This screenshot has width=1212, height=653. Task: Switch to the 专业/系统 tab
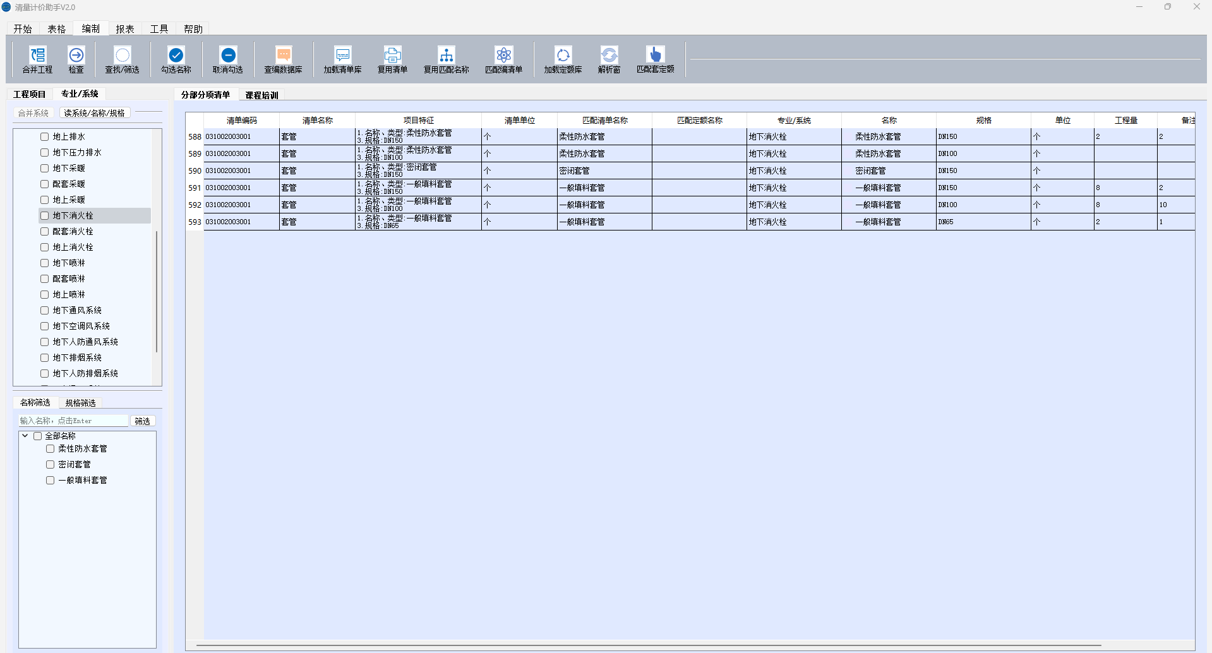coord(80,93)
